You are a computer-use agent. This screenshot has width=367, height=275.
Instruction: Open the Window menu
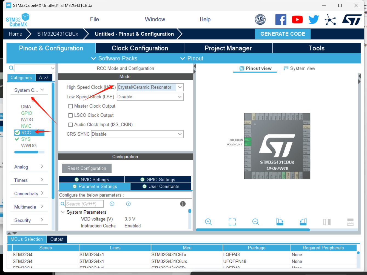coord(155,19)
